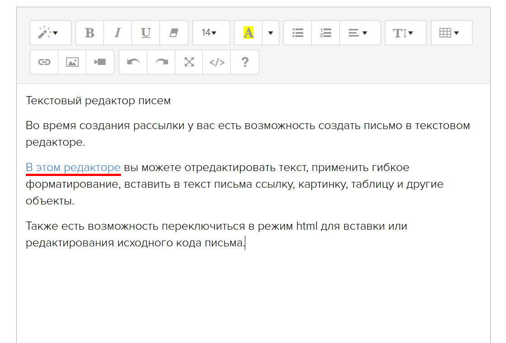Open the line height dropdown
Screen dimensions: 506x343
405,33
